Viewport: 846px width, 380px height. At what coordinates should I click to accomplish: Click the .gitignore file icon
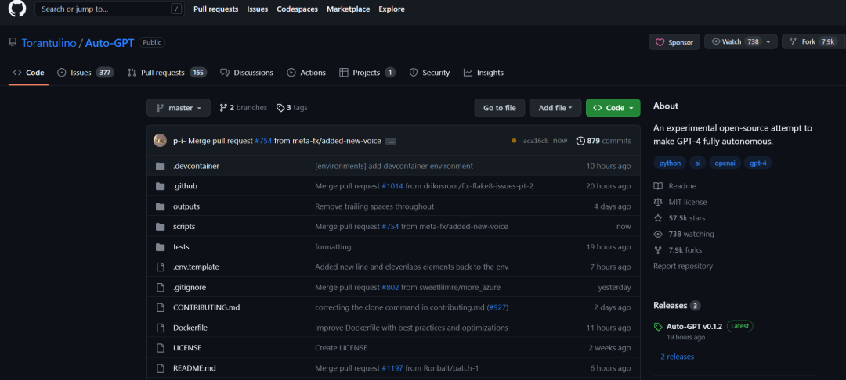pyautogui.click(x=161, y=287)
